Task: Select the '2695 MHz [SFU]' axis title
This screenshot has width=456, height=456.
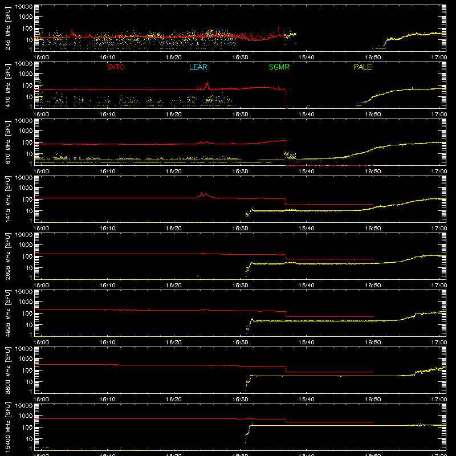Action: pyautogui.click(x=8, y=256)
